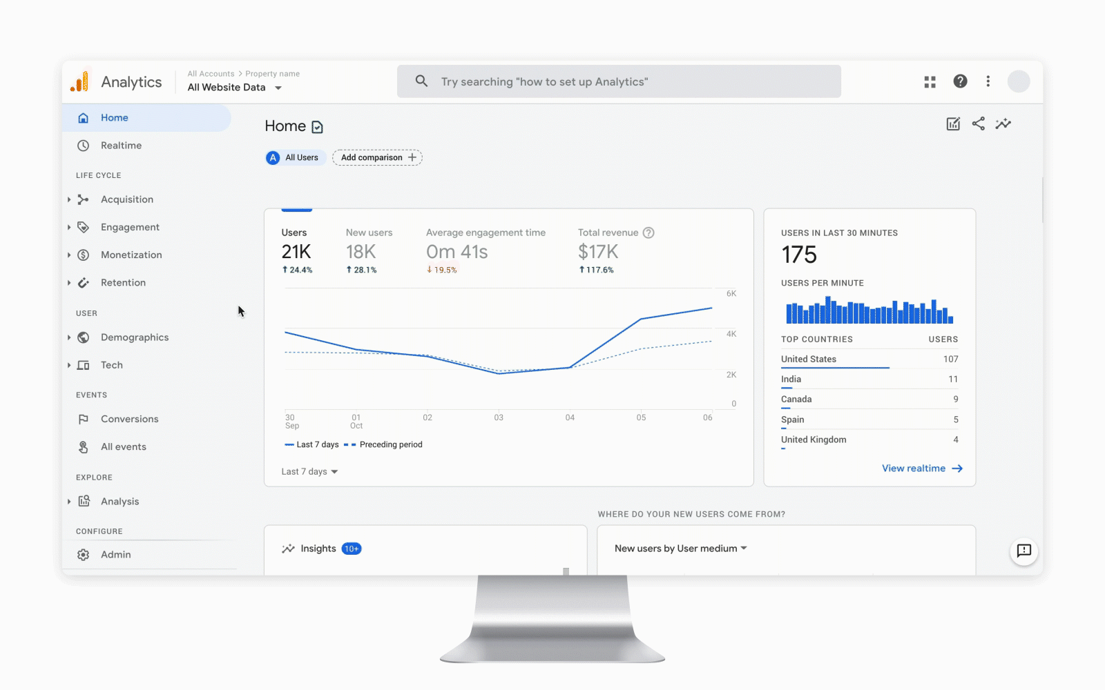
Task: Open Conversions in the sidebar
Action: [x=146, y=419]
